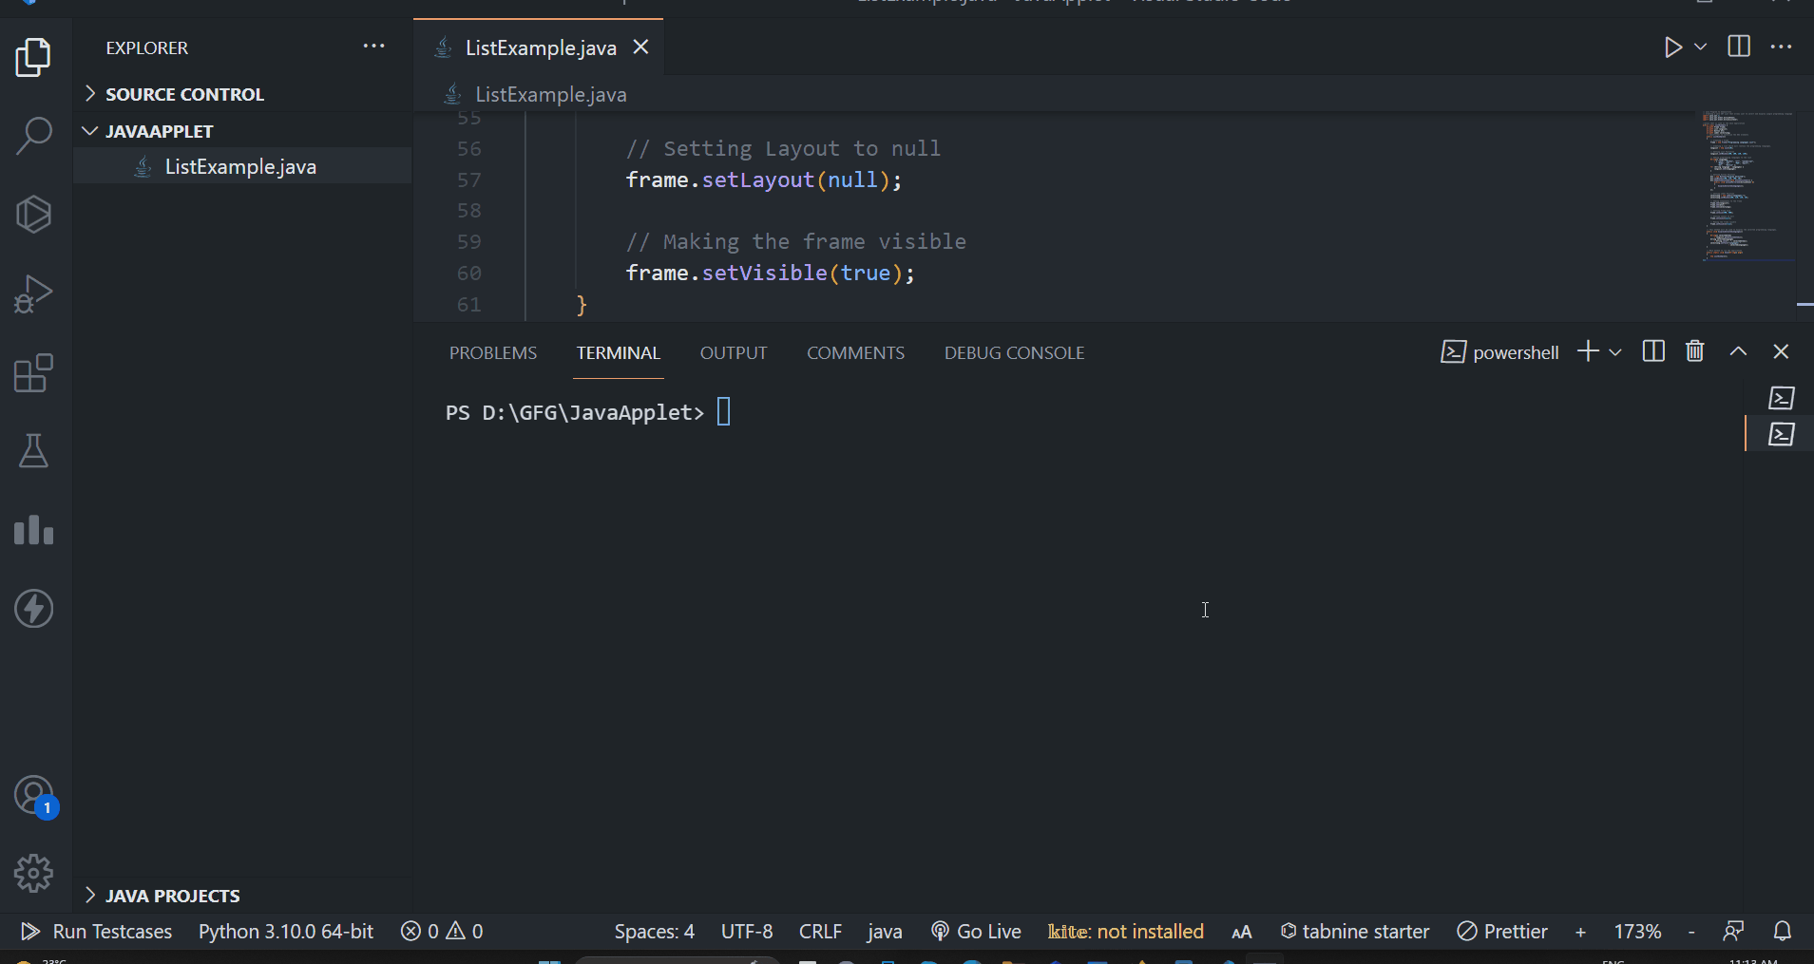Switch to the Debug Console tab

coord(1014,353)
